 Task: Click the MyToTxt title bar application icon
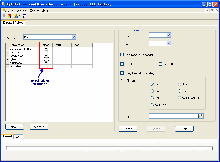(3, 4)
